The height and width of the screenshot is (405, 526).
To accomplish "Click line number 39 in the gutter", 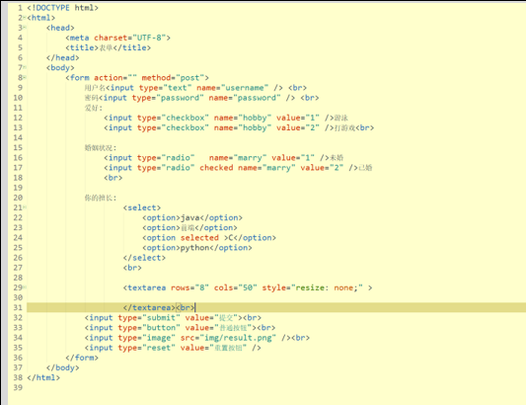I will click(x=18, y=387).
